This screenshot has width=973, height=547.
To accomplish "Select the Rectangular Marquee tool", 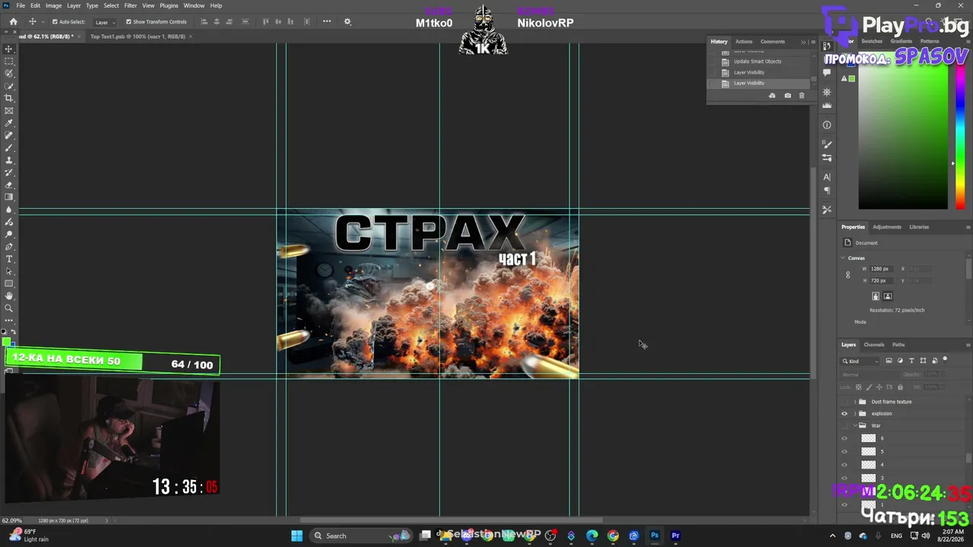I will [9, 61].
